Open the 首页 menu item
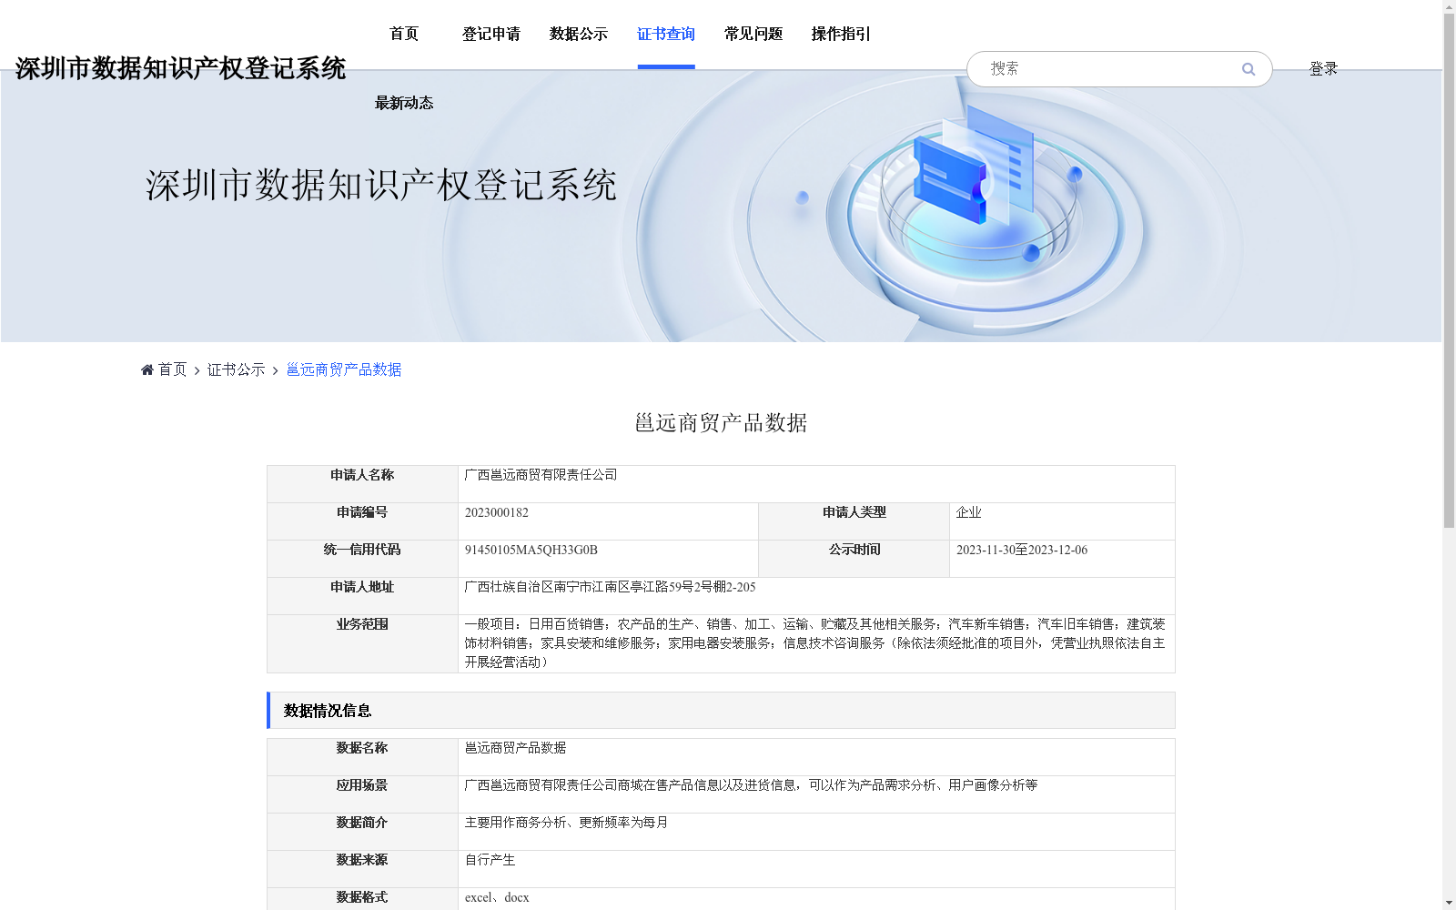Image resolution: width=1456 pixels, height=910 pixels. pyautogui.click(x=404, y=34)
